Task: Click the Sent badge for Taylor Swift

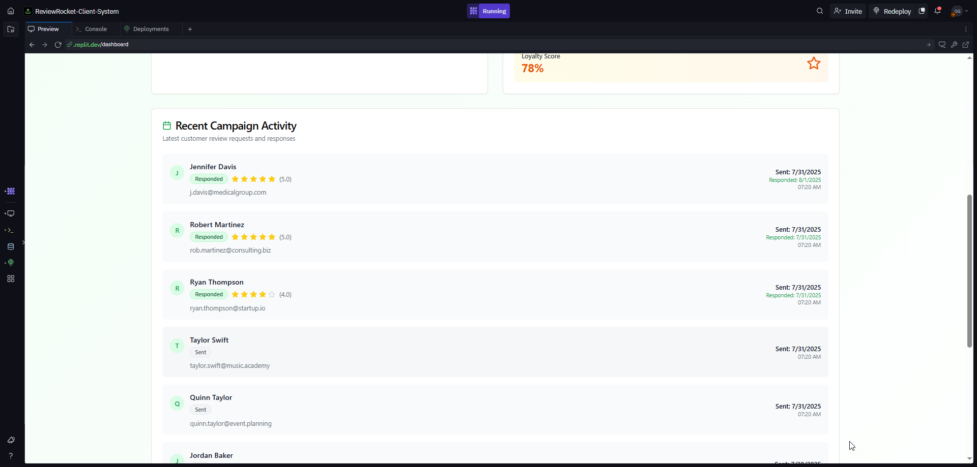Action: point(200,353)
